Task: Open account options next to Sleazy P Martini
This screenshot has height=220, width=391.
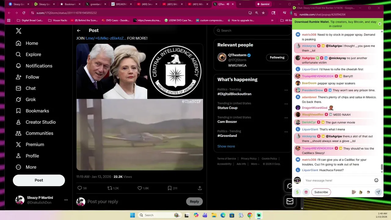Action: click(x=66, y=200)
